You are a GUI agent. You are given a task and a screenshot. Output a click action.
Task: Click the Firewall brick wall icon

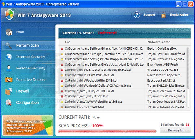coord(9,91)
